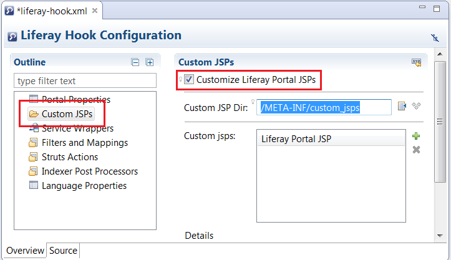Viewport: 451px width, 260px height.
Task: Click the Details section label
Action: (x=199, y=236)
